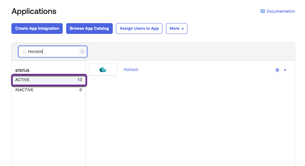
Task: Filter by ACTIVE status
Action: pyautogui.click(x=22, y=80)
